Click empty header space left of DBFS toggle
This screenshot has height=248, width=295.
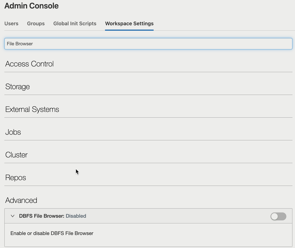pyautogui.click(x=177, y=216)
